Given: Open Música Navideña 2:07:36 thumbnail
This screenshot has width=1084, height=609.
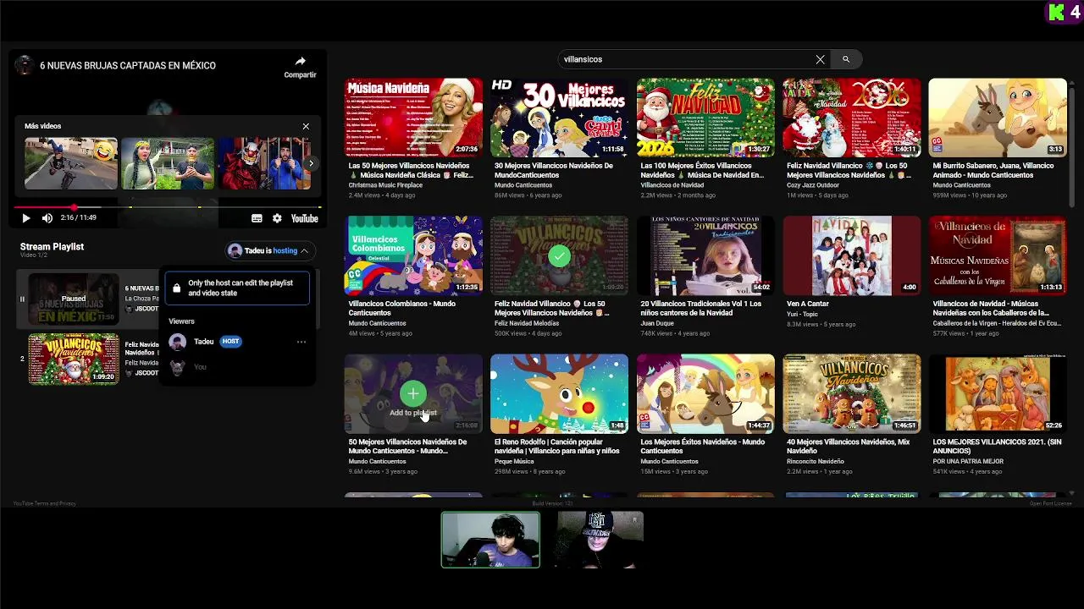Looking at the screenshot, I should point(413,118).
